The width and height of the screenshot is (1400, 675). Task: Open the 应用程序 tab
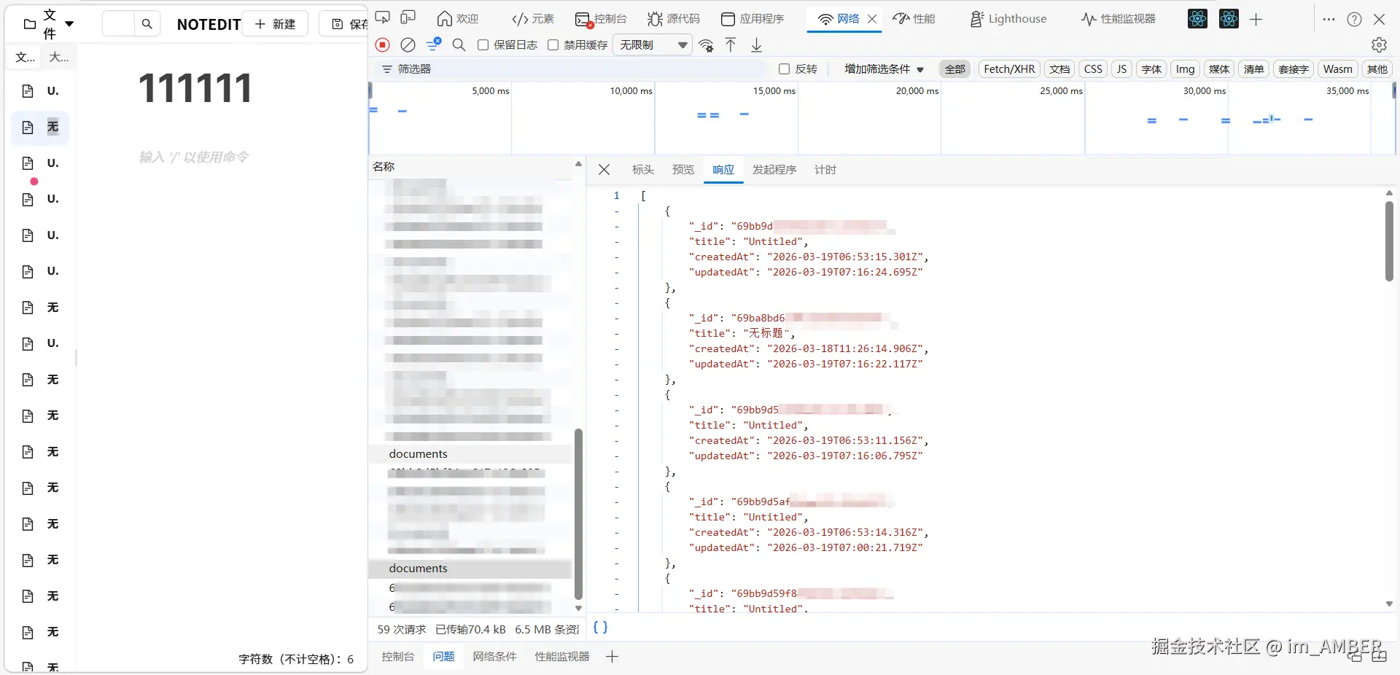point(752,19)
